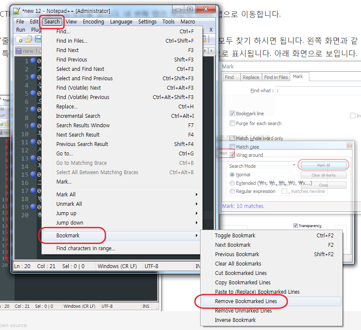This screenshot has width=361, height=330.
Task: Click the bookmark dot on line 5
Action: [33, 93]
